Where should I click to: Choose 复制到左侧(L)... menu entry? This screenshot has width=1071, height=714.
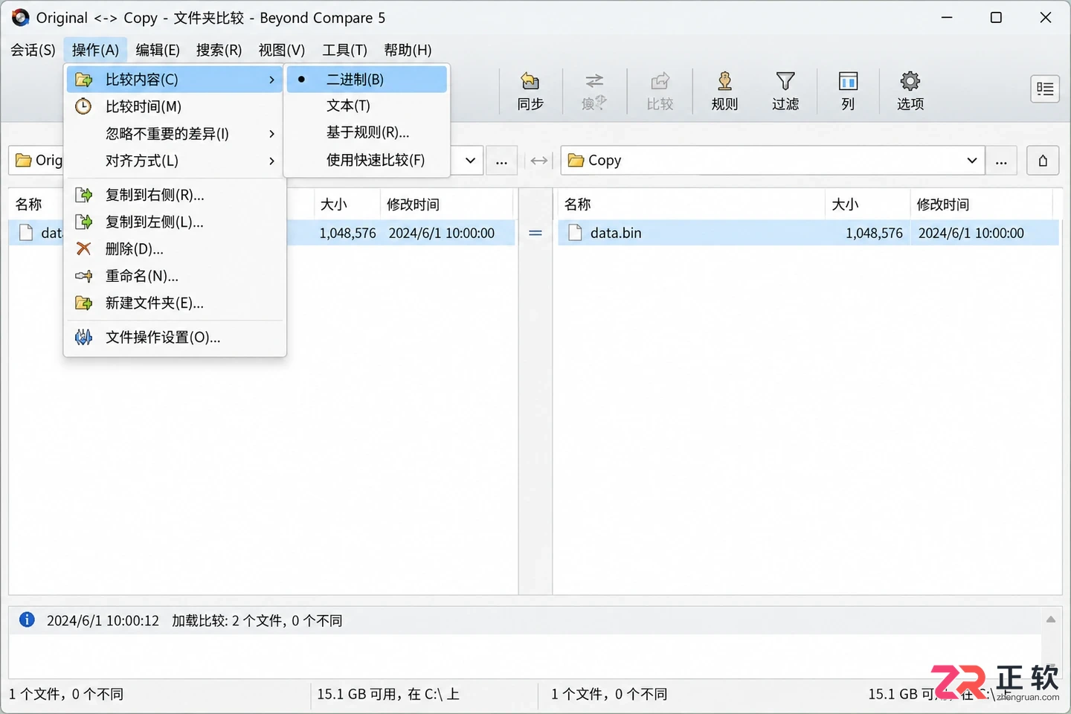(175, 222)
